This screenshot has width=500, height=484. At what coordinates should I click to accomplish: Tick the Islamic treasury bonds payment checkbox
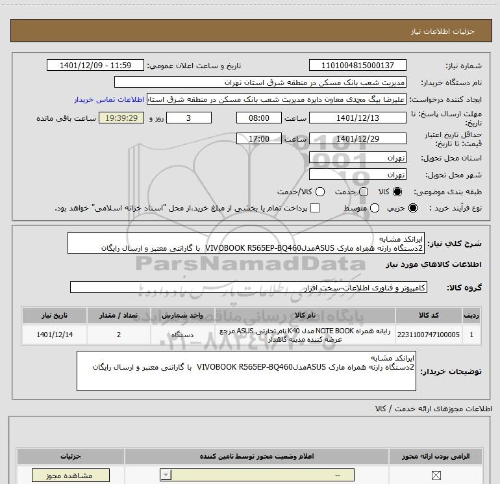pos(315,208)
